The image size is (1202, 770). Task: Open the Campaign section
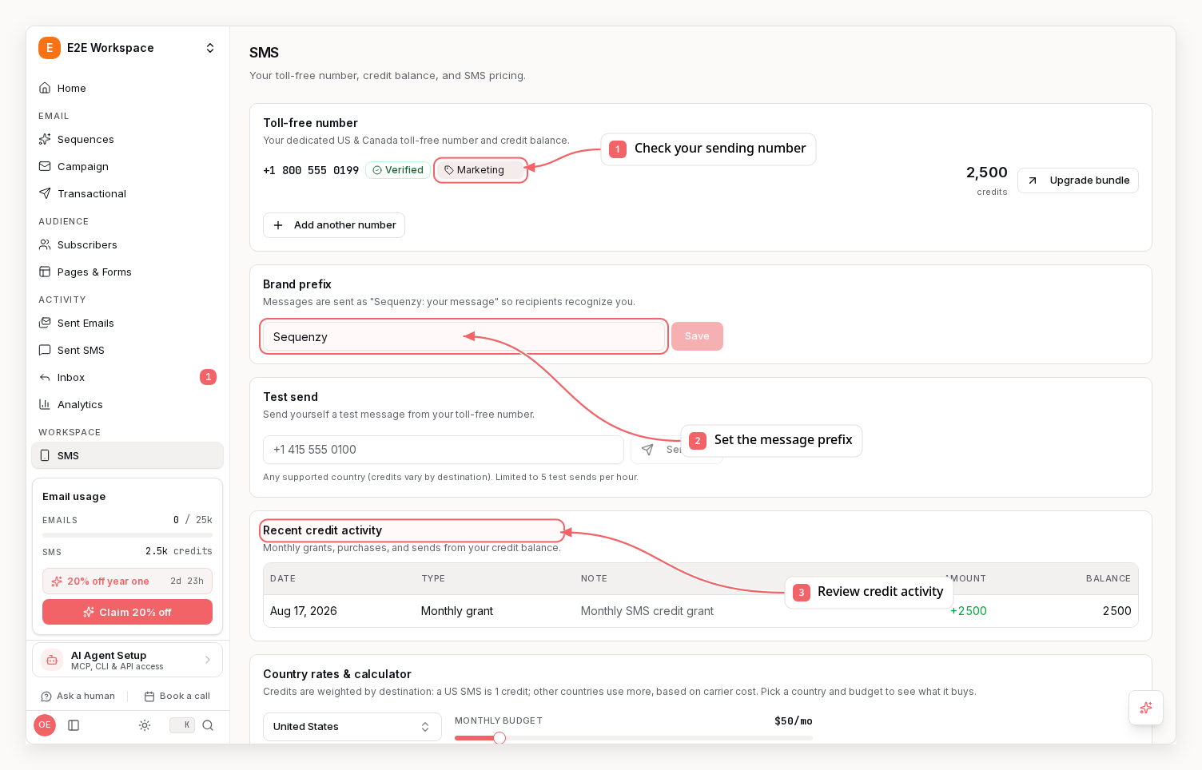(128, 166)
